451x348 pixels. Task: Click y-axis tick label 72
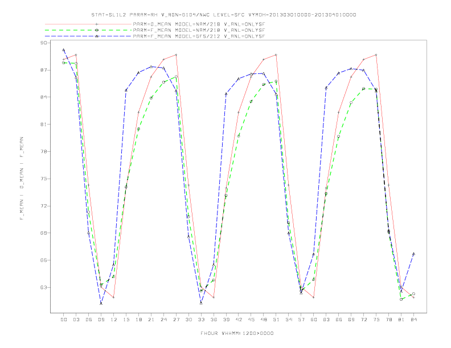(x=44, y=206)
